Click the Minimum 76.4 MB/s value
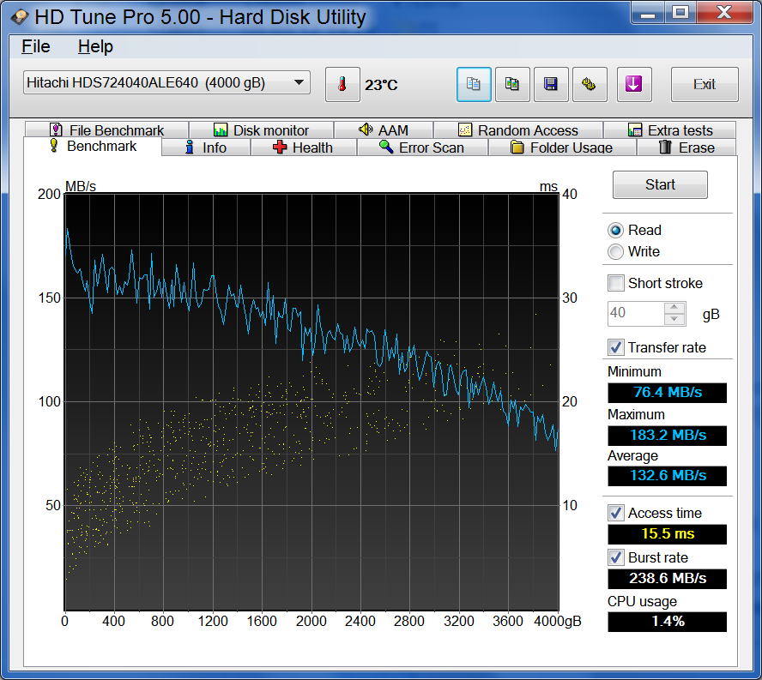Screen dimensions: 762x680 pos(668,393)
